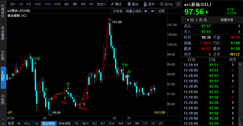Click the 4天 range label

[10, 113]
